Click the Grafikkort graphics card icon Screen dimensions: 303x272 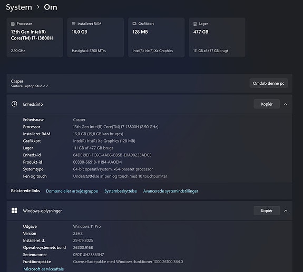tap(134, 24)
